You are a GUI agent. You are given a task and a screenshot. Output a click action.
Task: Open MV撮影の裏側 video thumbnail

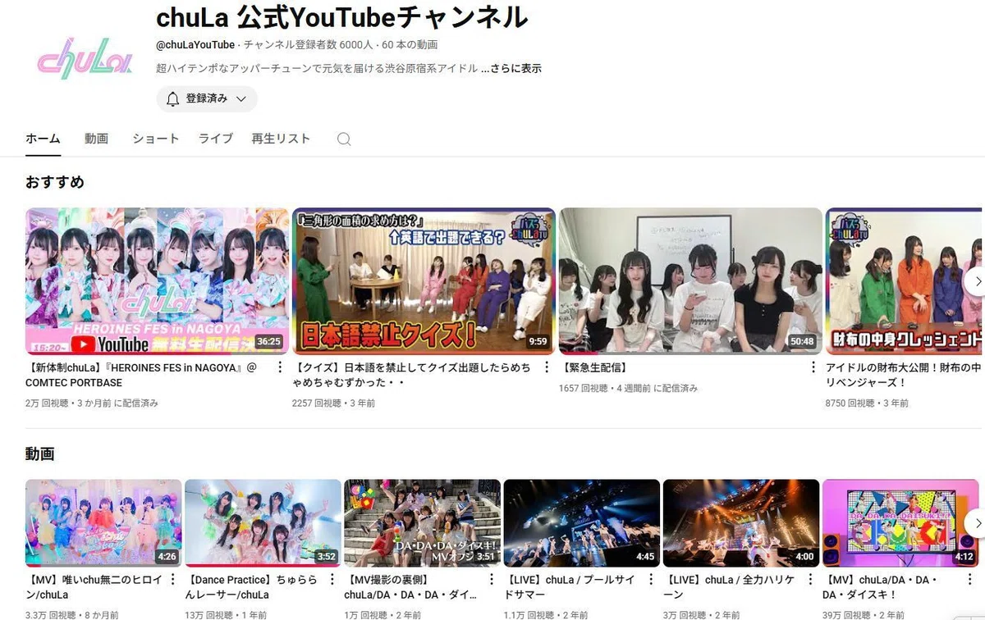[422, 523]
